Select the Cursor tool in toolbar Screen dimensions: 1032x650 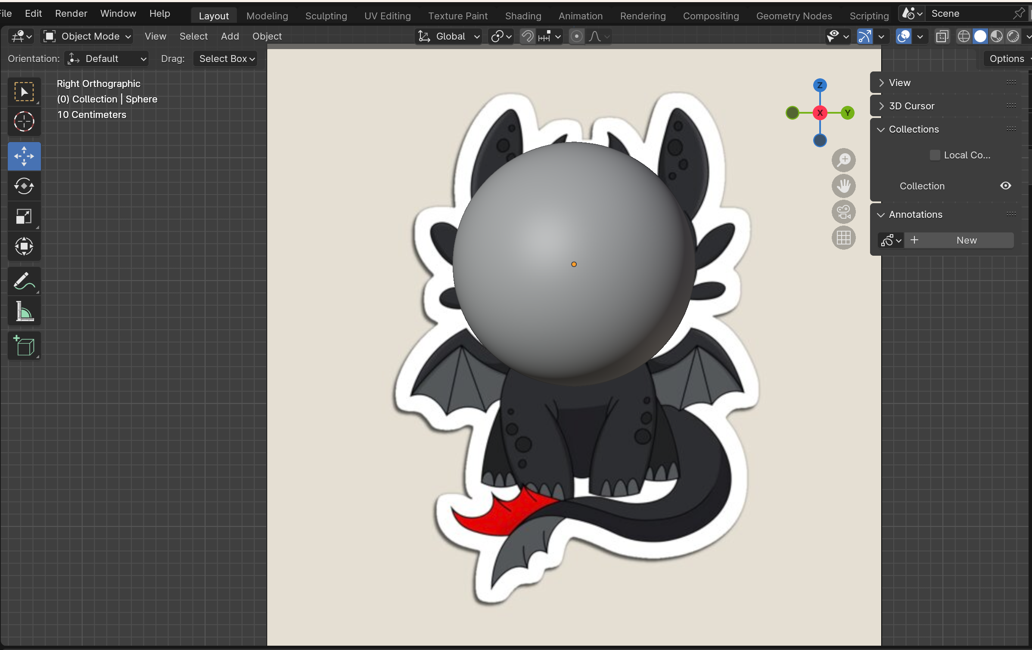[24, 121]
